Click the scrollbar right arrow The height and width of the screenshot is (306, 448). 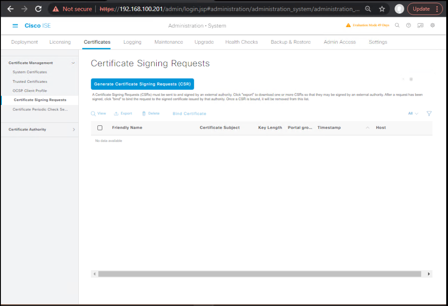pyautogui.click(x=428, y=274)
